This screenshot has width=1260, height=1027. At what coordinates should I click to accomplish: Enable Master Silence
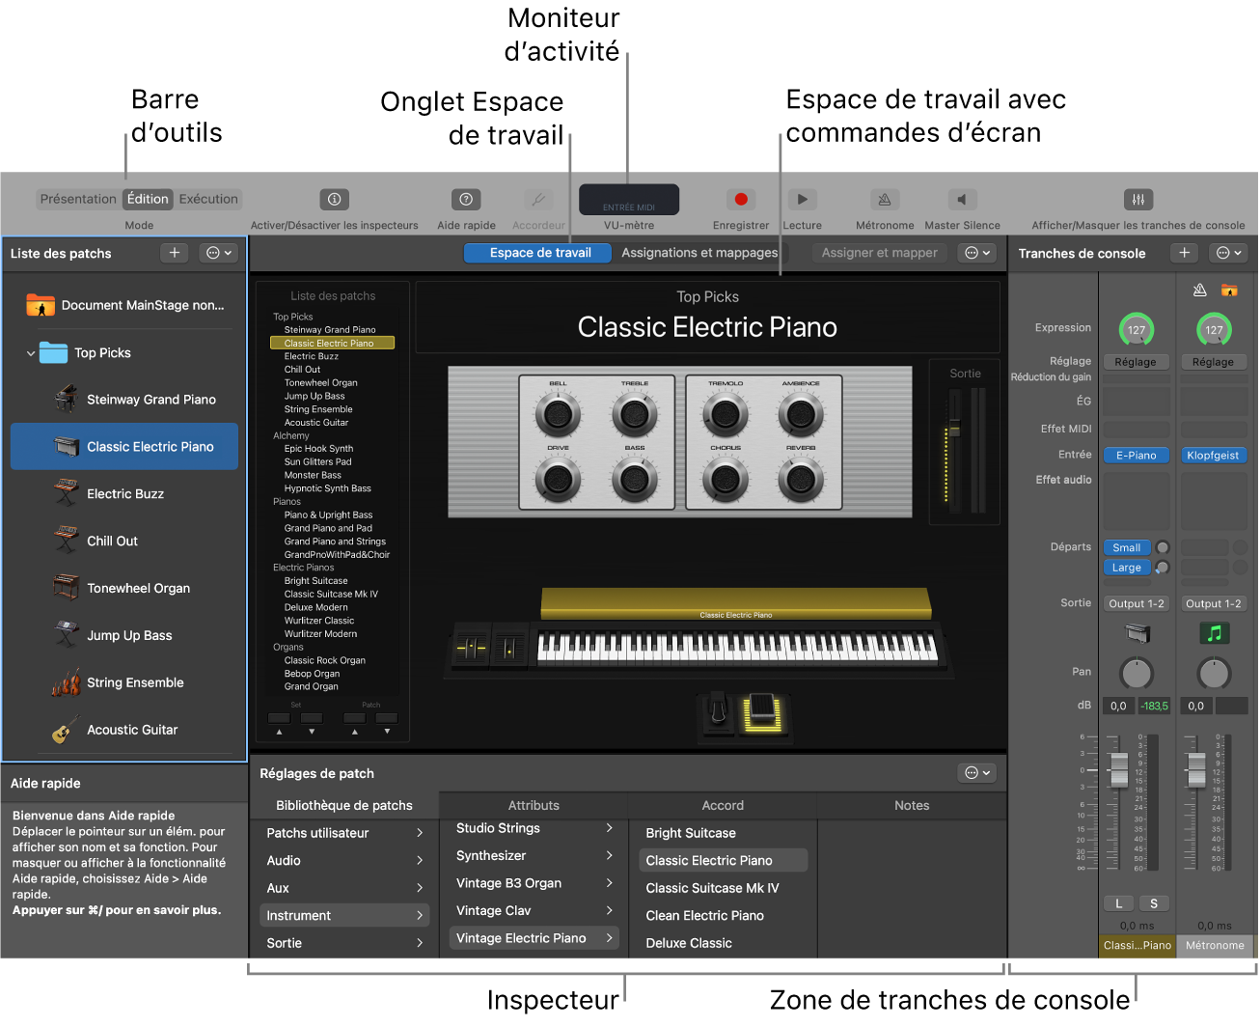[x=961, y=199]
